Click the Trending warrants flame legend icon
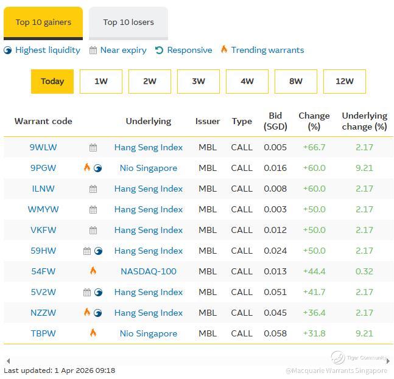The height and width of the screenshot is (379, 394). pyautogui.click(x=224, y=49)
